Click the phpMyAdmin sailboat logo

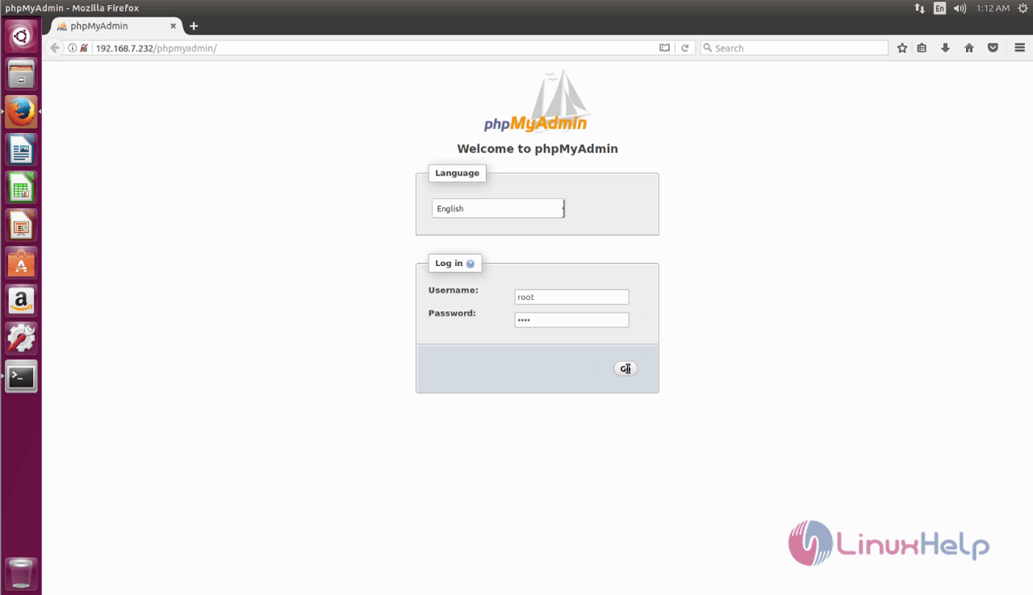(x=537, y=101)
